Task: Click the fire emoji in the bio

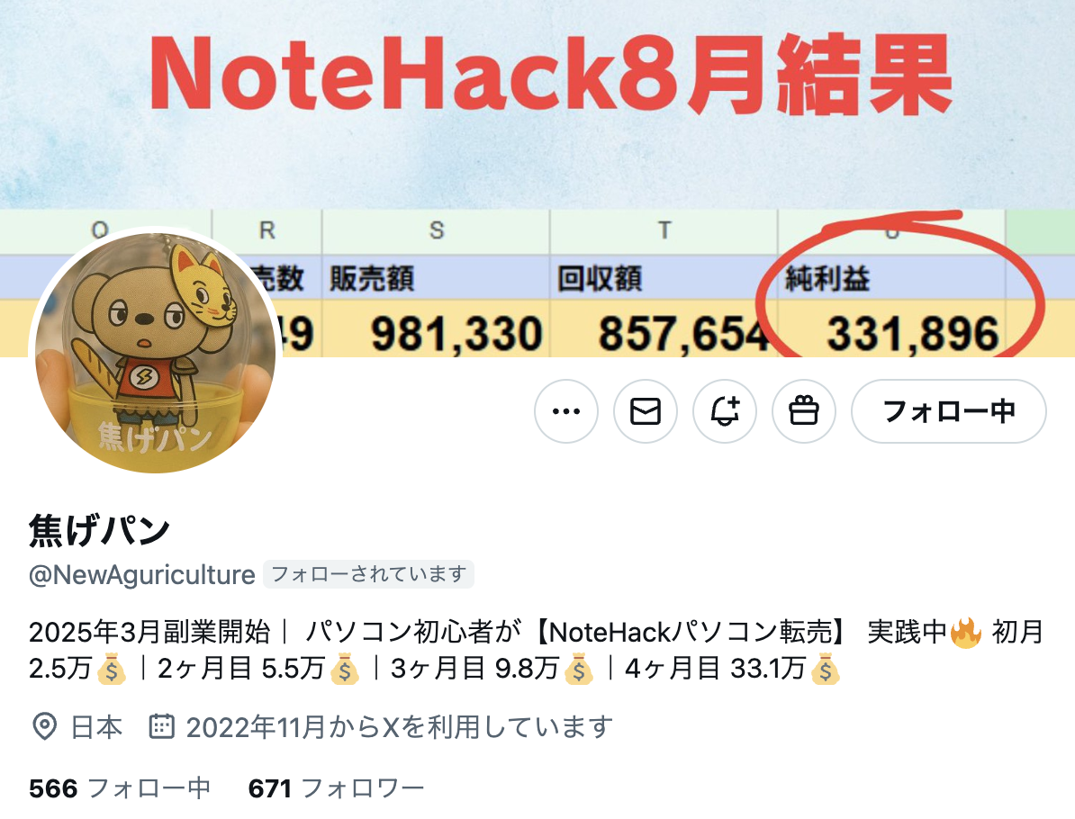Action: (967, 633)
